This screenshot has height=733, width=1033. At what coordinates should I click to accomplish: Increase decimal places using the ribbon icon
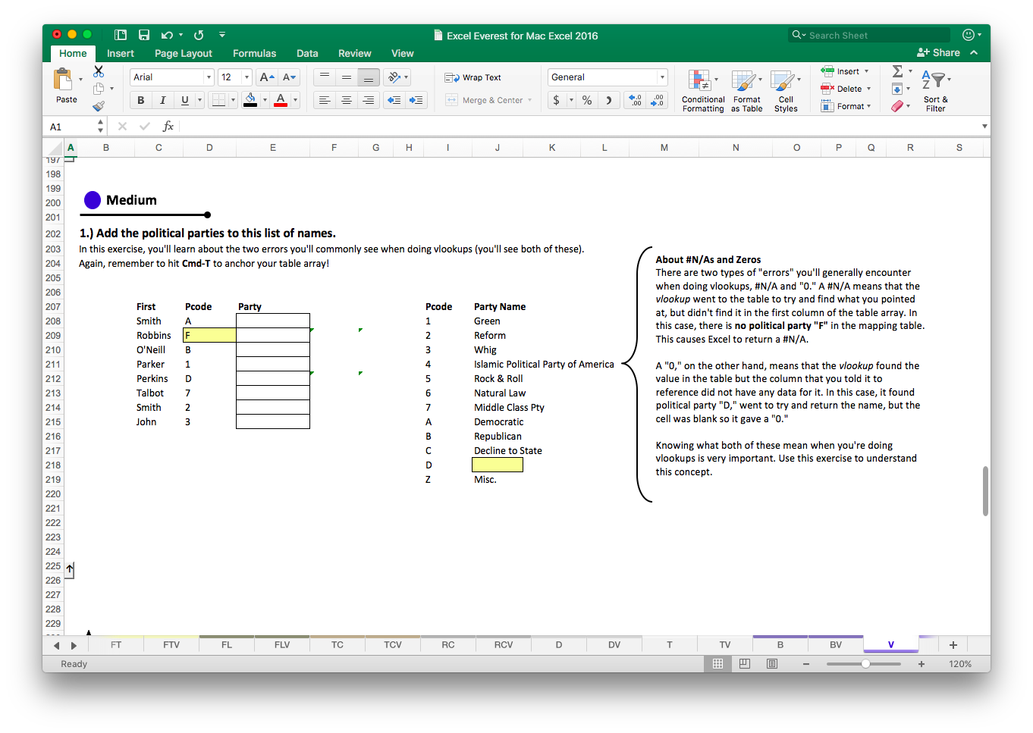[634, 99]
